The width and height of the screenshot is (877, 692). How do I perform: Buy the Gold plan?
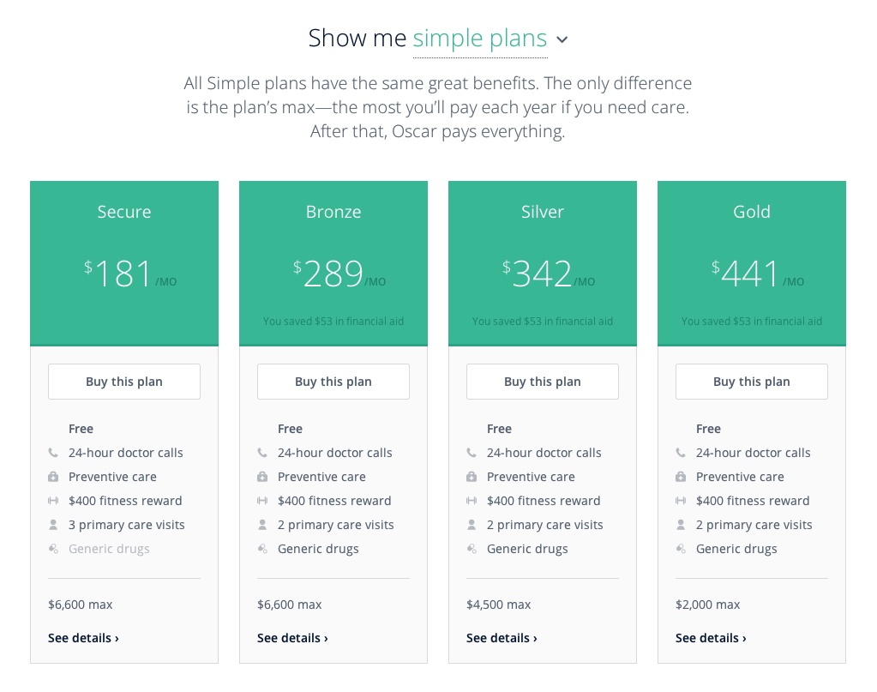tap(752, 382)
